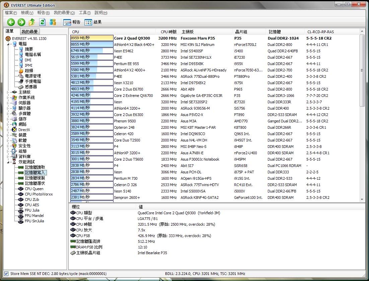The width and height of the screenshot is (369, 281).
Task: Expand the 軟體 tree node
Action: pyautogui.click(x=8, y=140)
